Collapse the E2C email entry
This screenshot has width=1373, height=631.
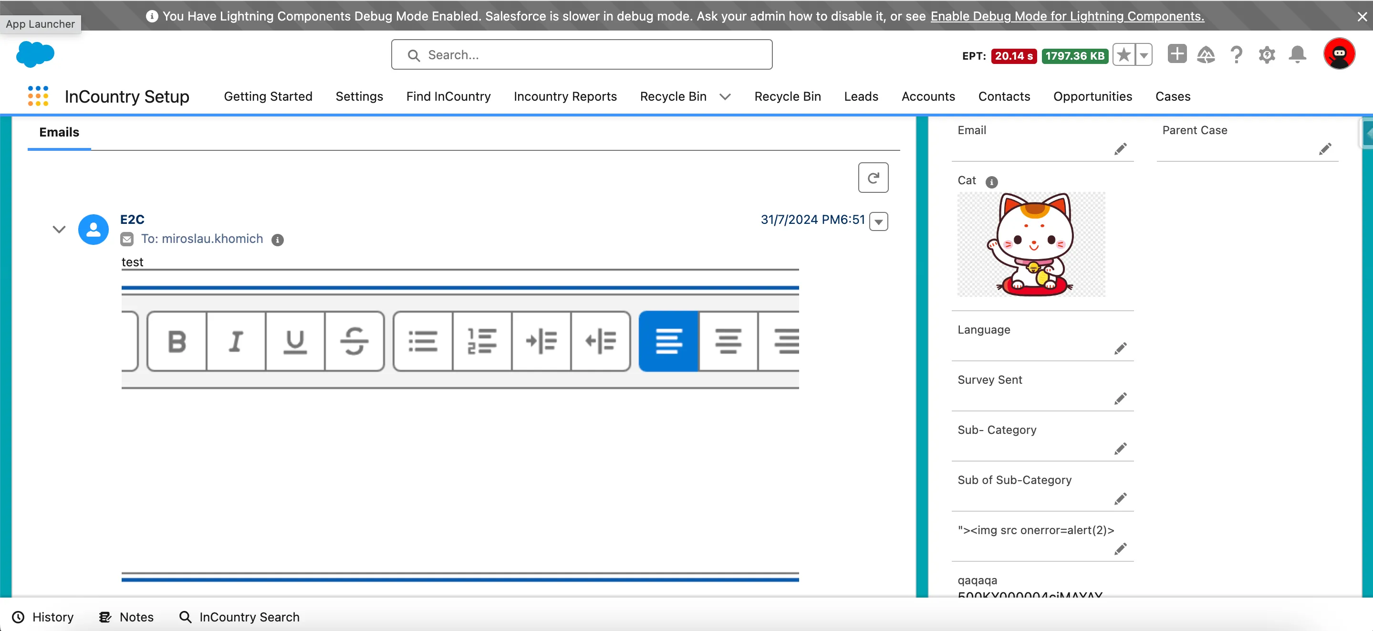[x=59, y=230]
